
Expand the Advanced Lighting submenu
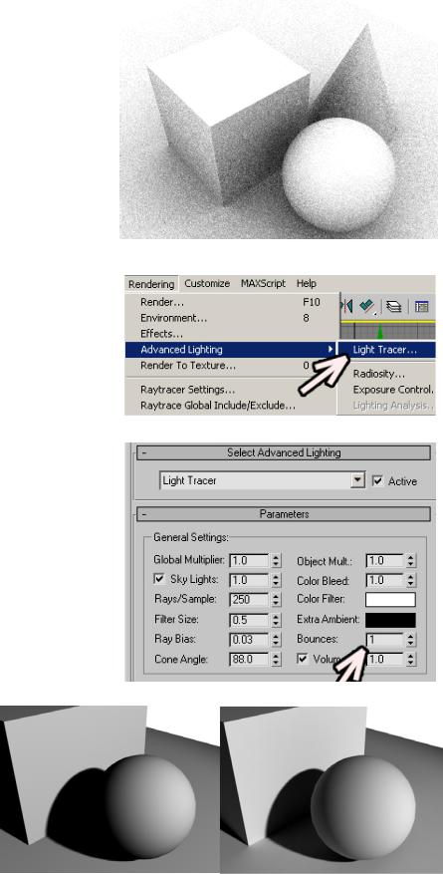tap(232, 350)
